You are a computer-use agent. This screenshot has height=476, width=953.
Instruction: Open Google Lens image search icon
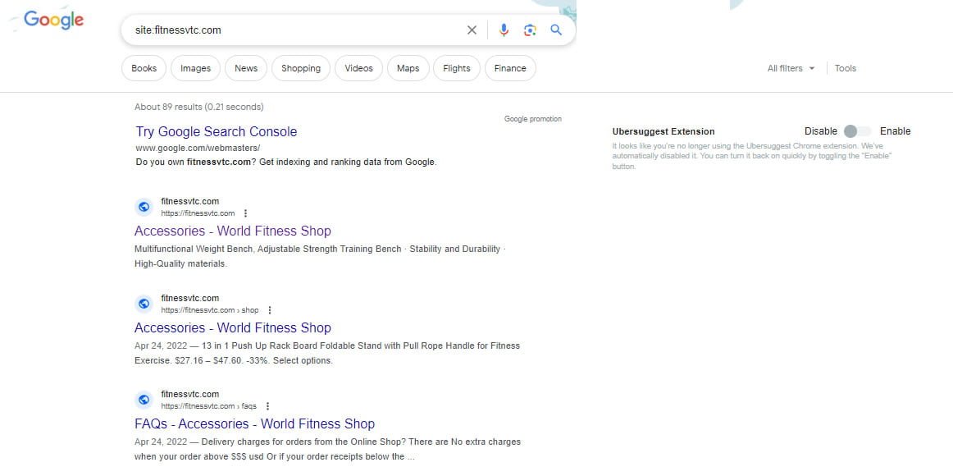click(x=530, y=30)
